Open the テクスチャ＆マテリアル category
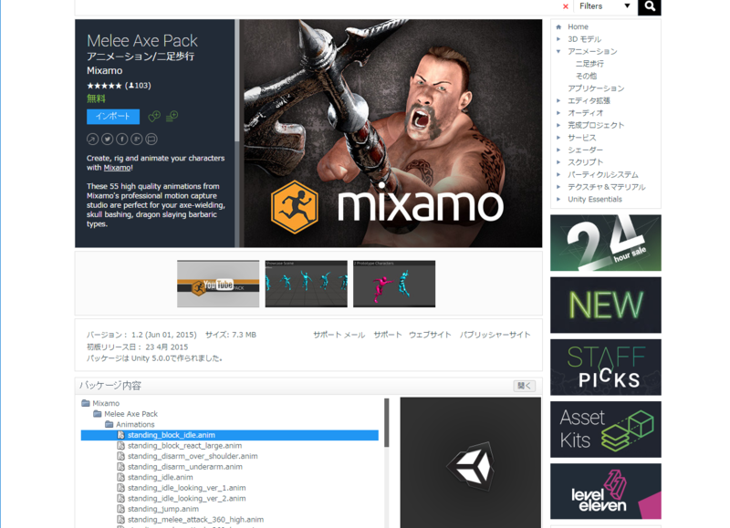 pyautogui.click(x=607, y=187)
